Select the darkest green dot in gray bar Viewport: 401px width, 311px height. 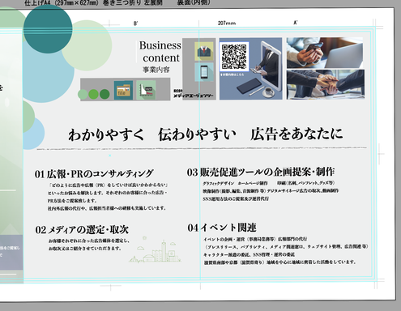105,94
